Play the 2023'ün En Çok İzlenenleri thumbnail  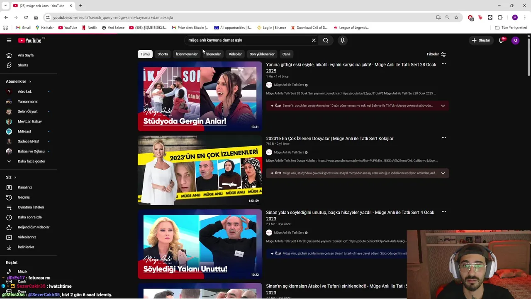pyautogui.click(x=200, y=170)
